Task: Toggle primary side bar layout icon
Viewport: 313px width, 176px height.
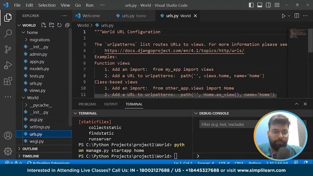Action: tap(251, 5)
